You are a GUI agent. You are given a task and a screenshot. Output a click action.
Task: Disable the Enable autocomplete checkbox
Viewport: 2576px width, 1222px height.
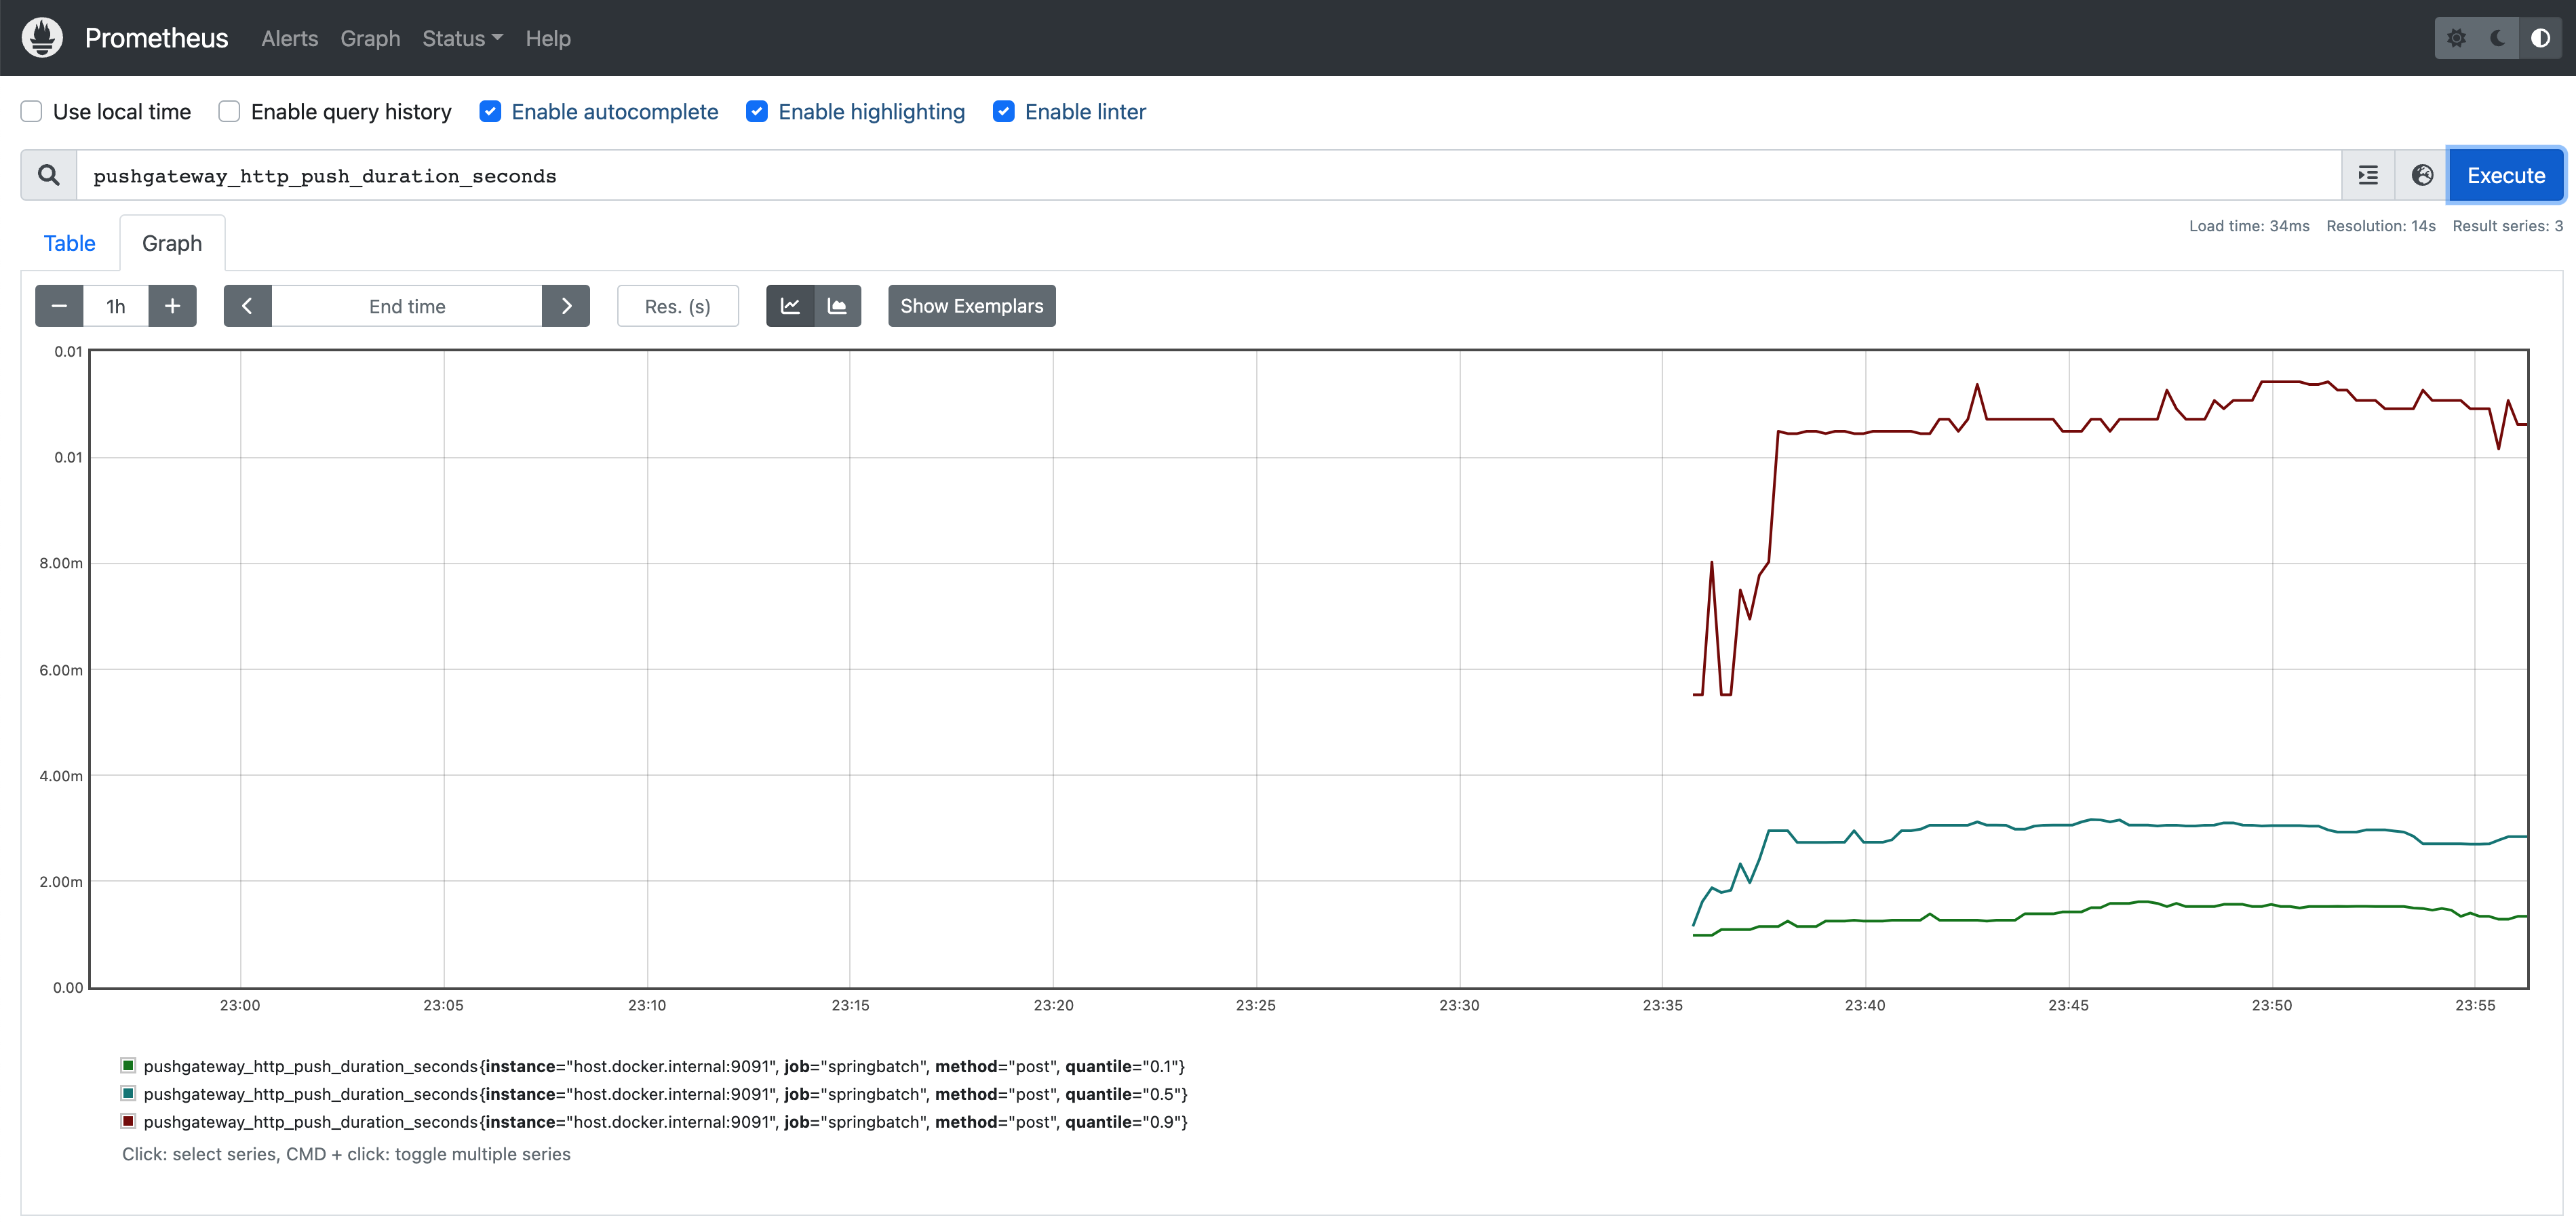click(490, 111)
